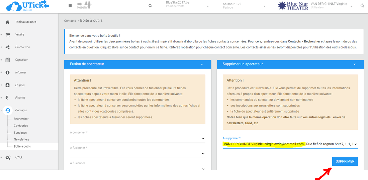Click the search magnifier icon
The width and height of the screenshot is (368, 180).
(x=150, y=6)
